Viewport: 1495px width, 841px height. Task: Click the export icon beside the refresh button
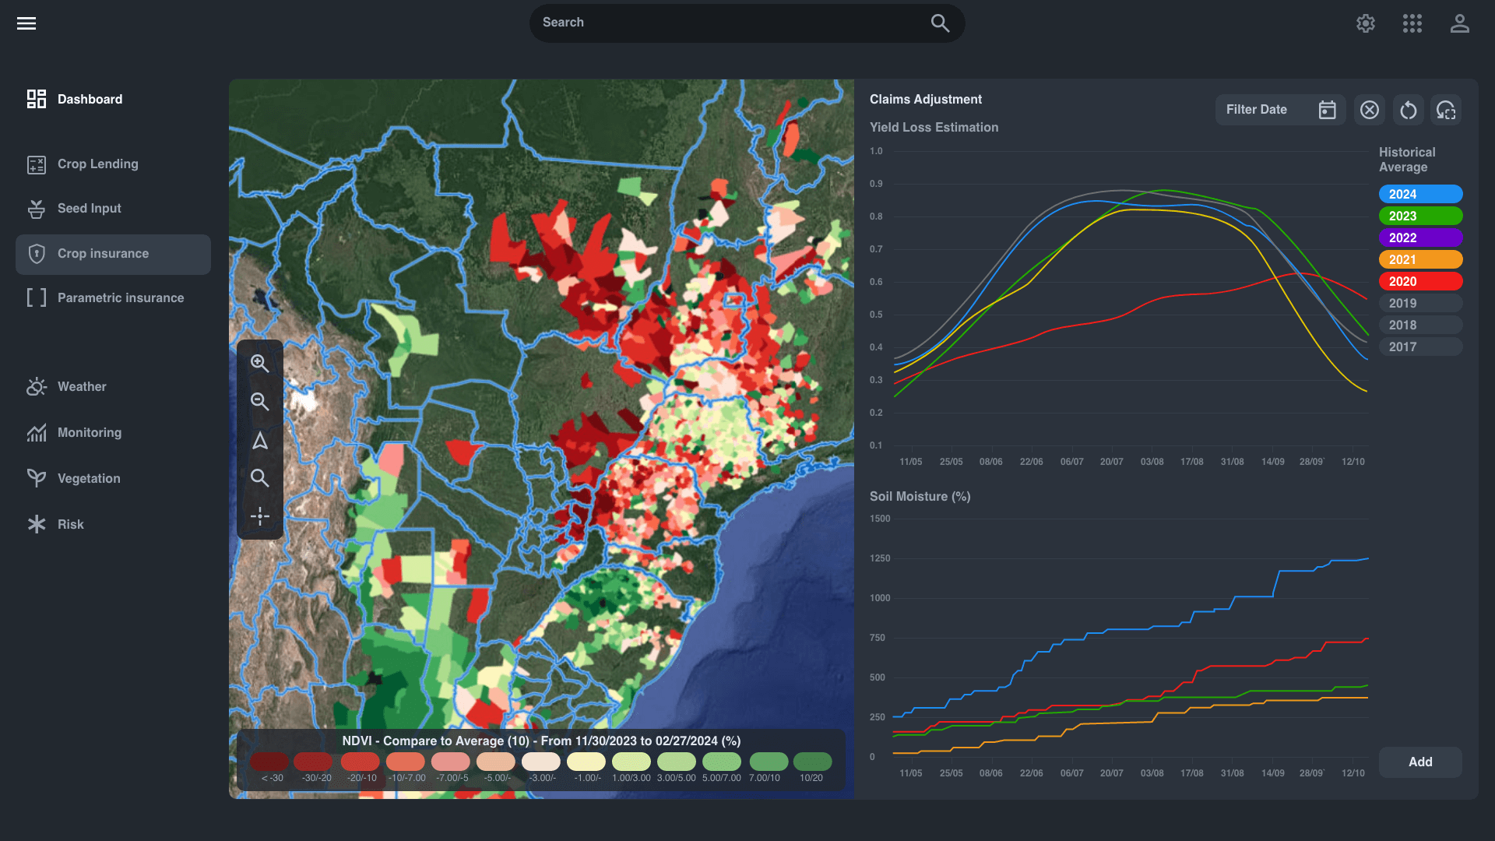click(x=1446, y=110)
